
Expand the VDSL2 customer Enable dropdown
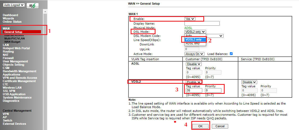coord(194,82)
